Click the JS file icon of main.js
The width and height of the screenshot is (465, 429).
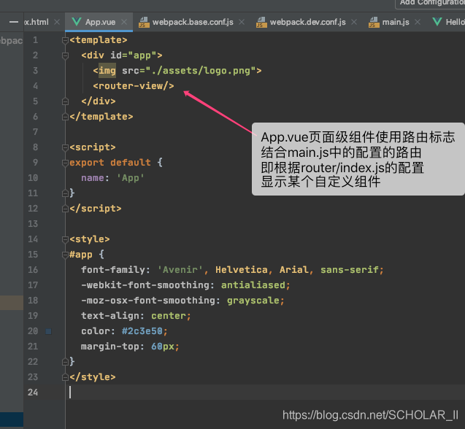coord(374,22)
